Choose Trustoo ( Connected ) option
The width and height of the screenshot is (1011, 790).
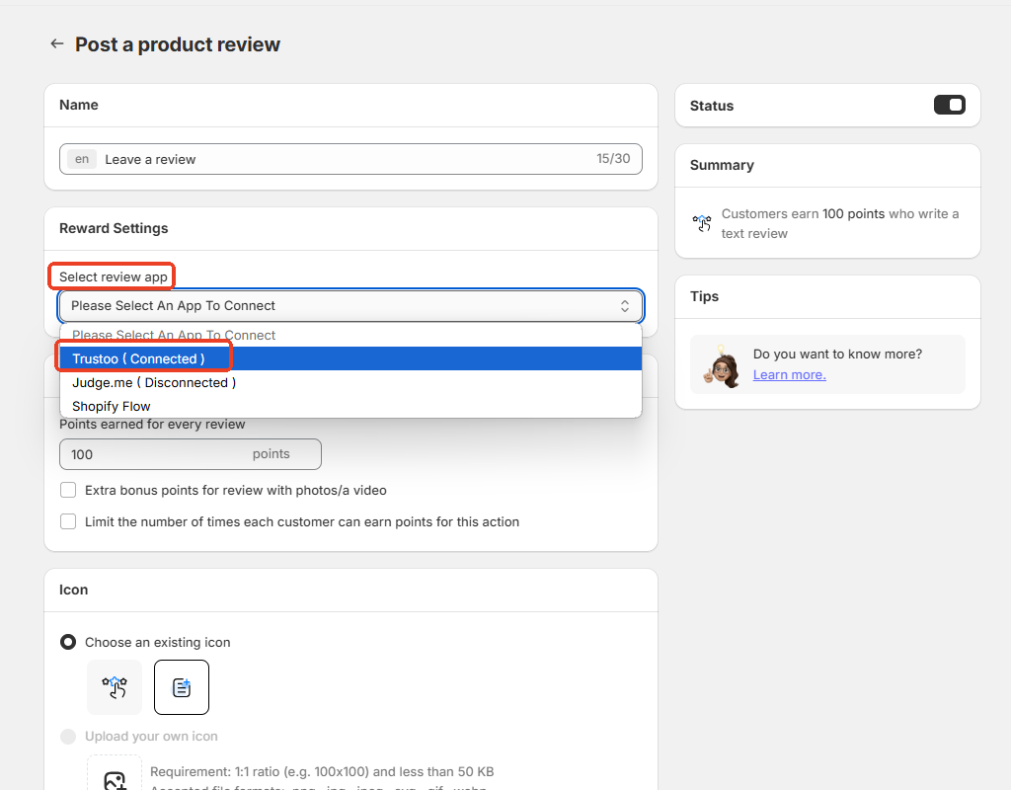pos(138,358)
